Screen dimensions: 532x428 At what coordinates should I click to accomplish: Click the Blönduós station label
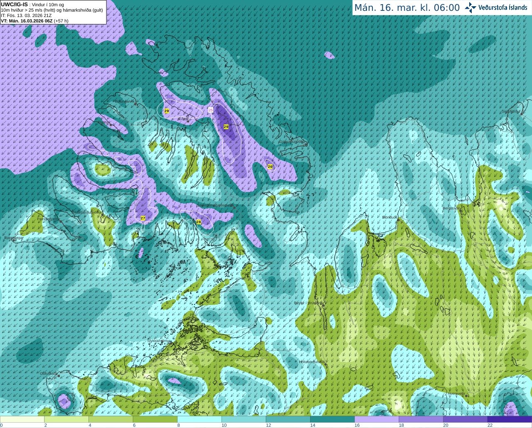click(390, 217)
